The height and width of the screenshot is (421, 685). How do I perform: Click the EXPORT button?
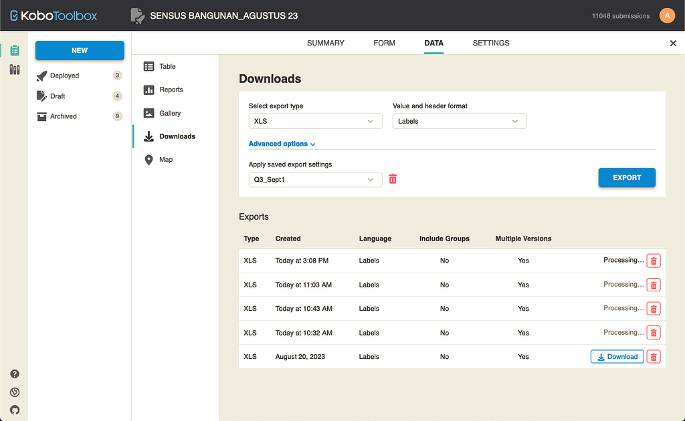626,177
